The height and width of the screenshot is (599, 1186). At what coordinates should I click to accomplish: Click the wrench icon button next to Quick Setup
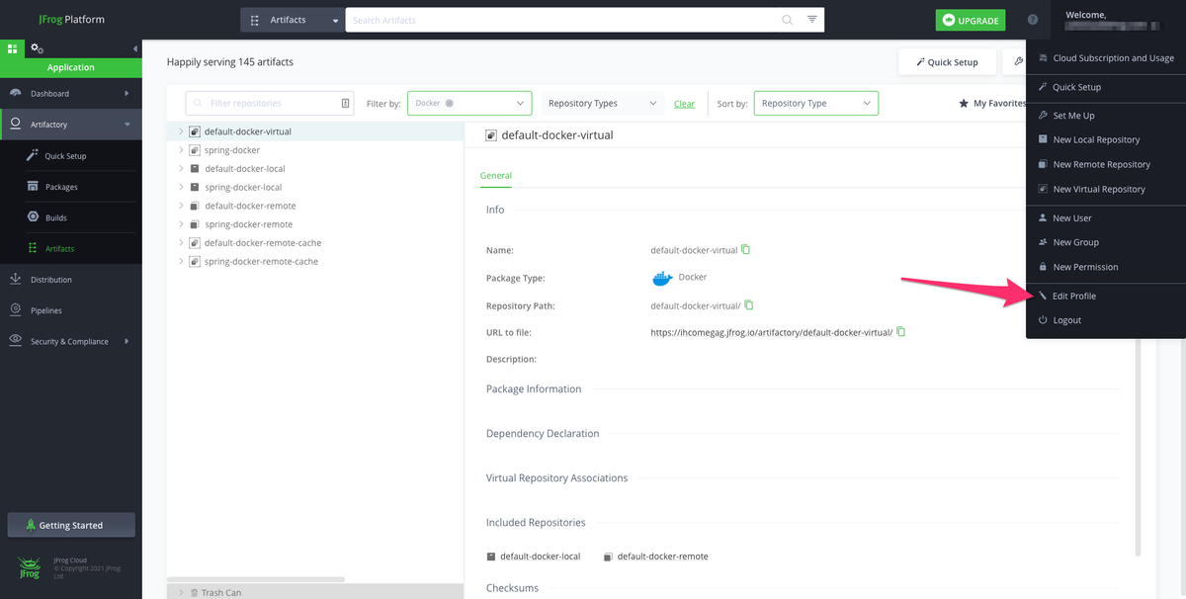(1018, 61)
